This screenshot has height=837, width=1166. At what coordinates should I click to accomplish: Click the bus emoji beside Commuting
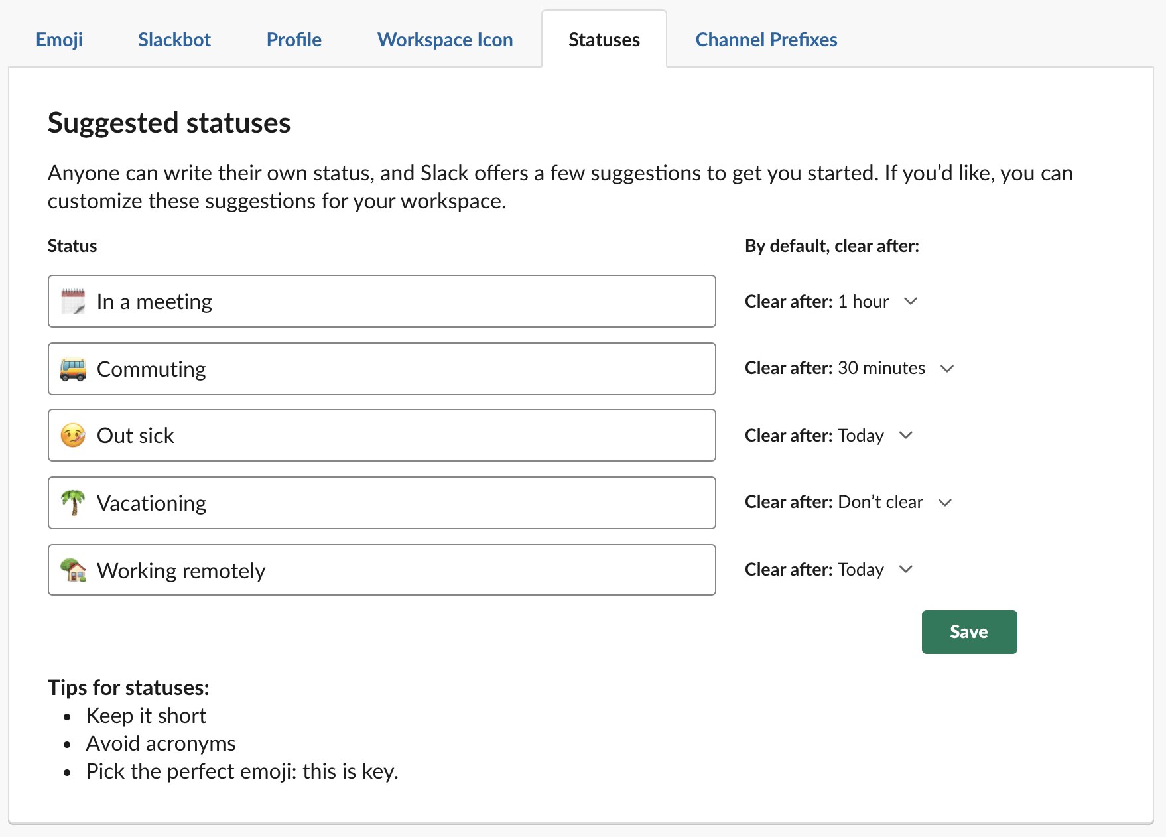pyautogui.click(x=73, y=369)
